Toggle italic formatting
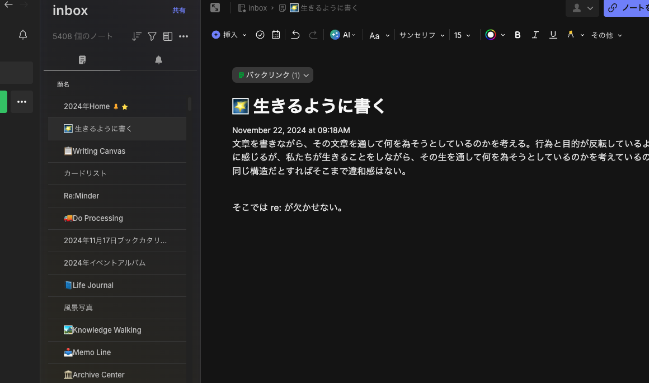 535,35
